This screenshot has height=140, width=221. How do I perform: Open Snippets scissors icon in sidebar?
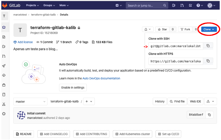click(4, 104)
